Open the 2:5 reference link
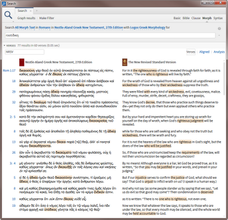Screen dimensions: 228x220 [x=13, y=117]
